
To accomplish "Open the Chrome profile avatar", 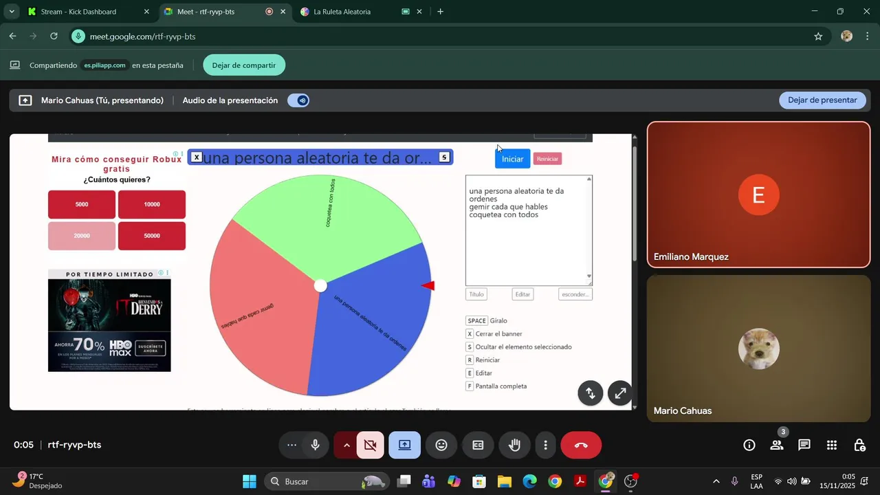I will [847, 36].
